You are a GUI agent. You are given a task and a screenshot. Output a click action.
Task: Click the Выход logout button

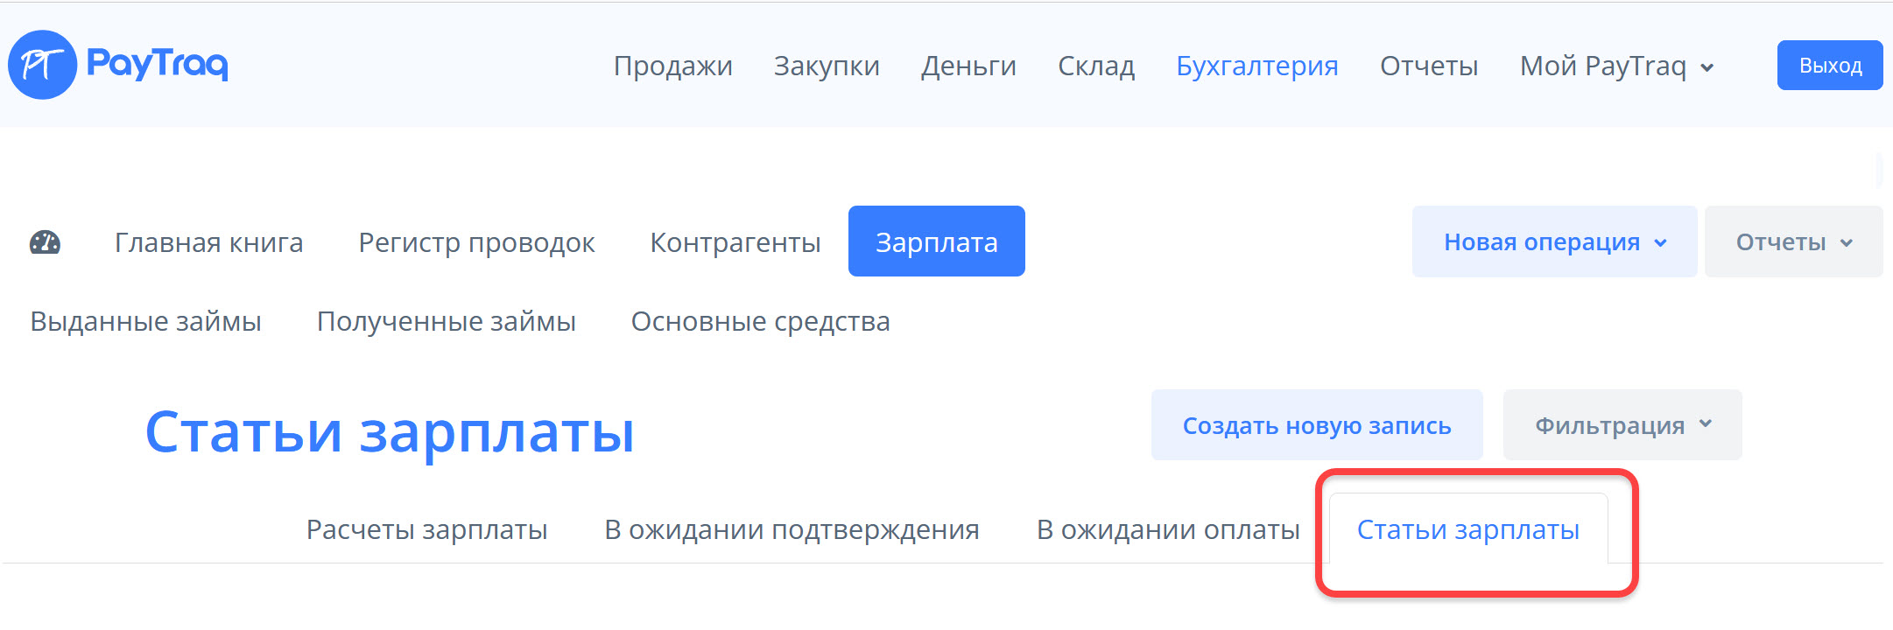pyautogui.click(x=1830, y=66)
